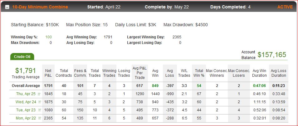Click the 10-Day Minimum Combine title
The height and width of the screenshot is (126, 298).
[x=40, y=7]
